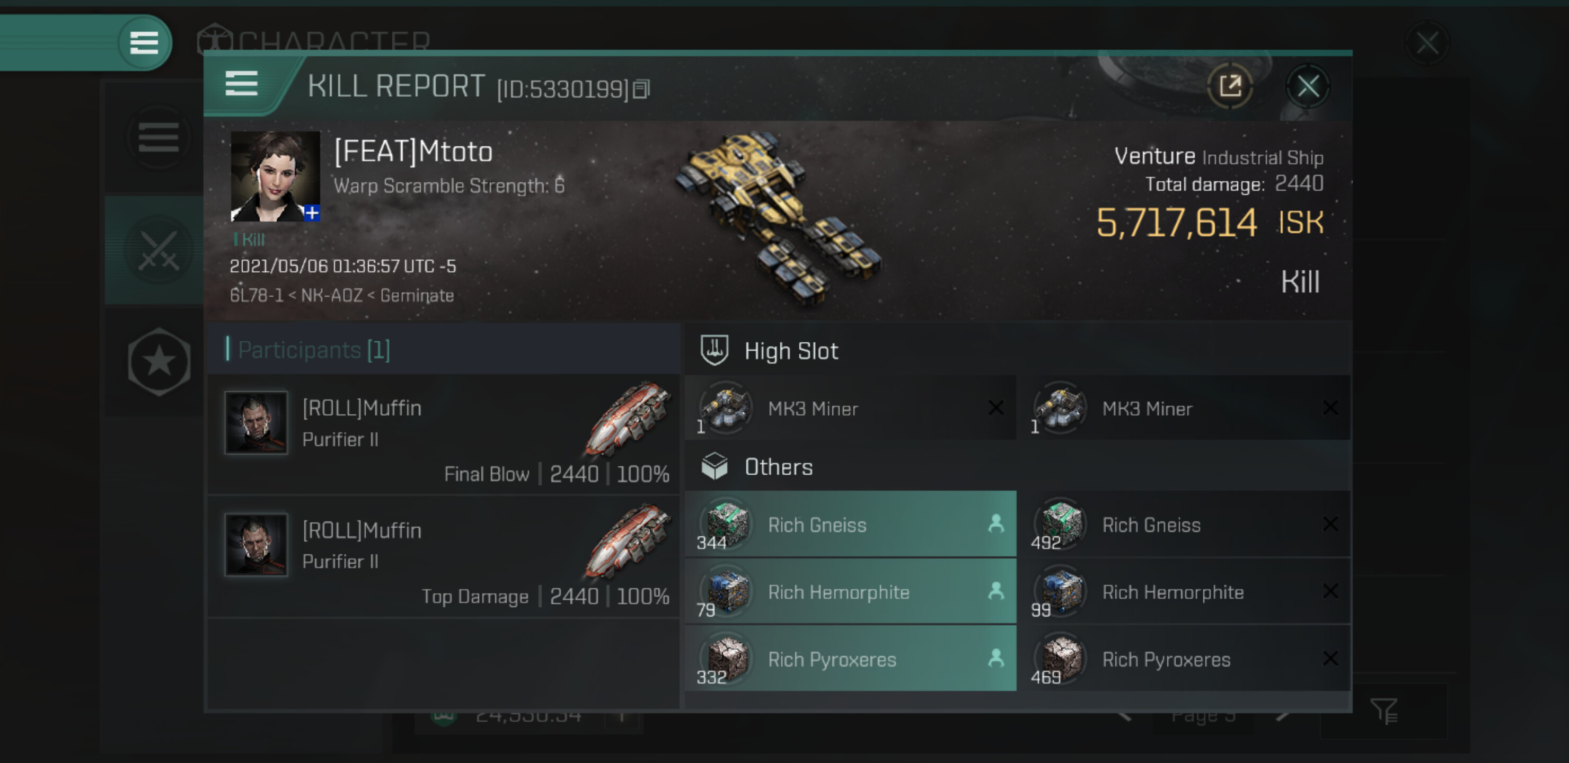Copy the kill report ID
This screenshot has width=1569, height=763.
point(641,90)
